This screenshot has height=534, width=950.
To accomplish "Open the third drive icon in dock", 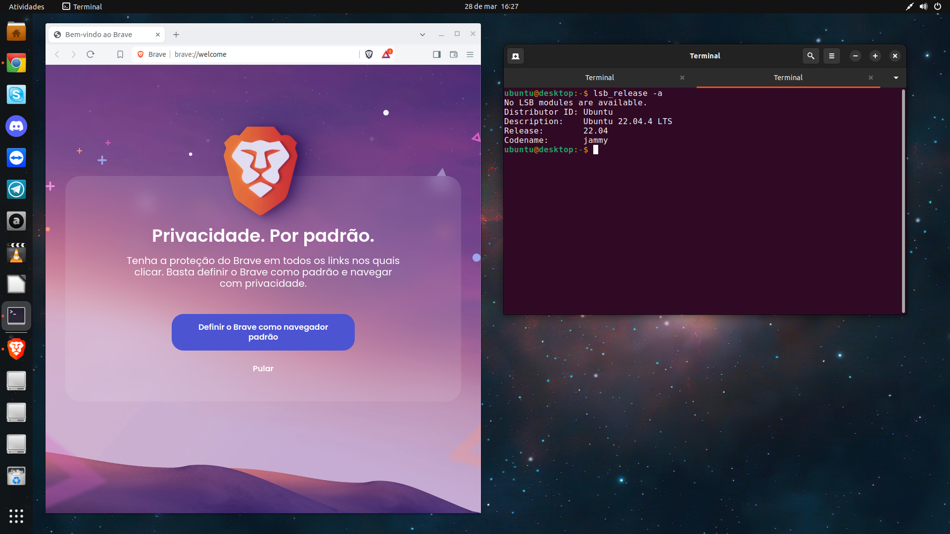I will (16, 444).
